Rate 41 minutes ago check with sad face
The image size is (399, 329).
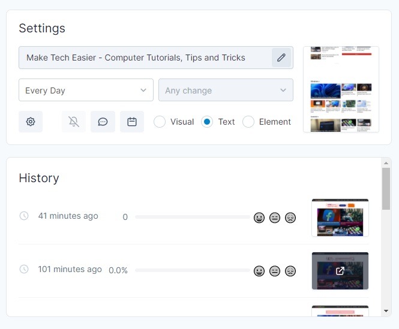coord(290,218)
